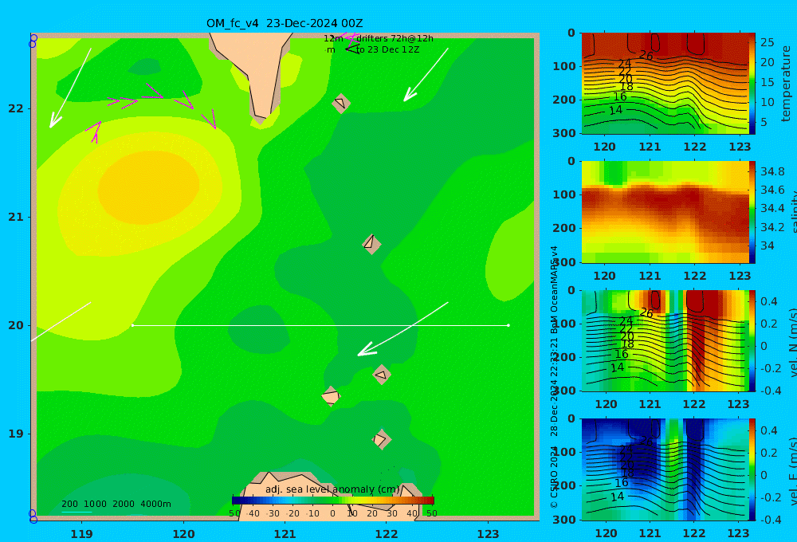Open the salinity section panel

[665, 212]
